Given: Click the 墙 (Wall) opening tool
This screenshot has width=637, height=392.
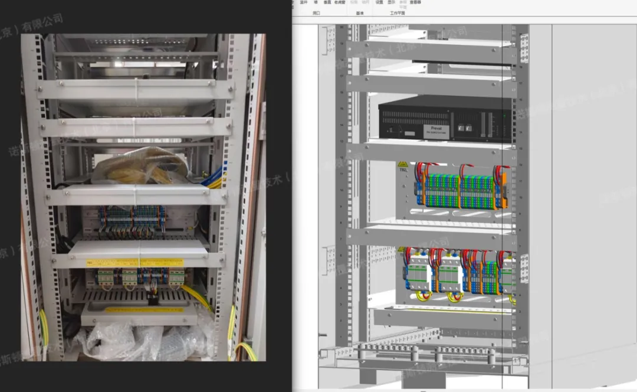Looking at the screenshot, I should pyautogui.click(x=315, y=2).
